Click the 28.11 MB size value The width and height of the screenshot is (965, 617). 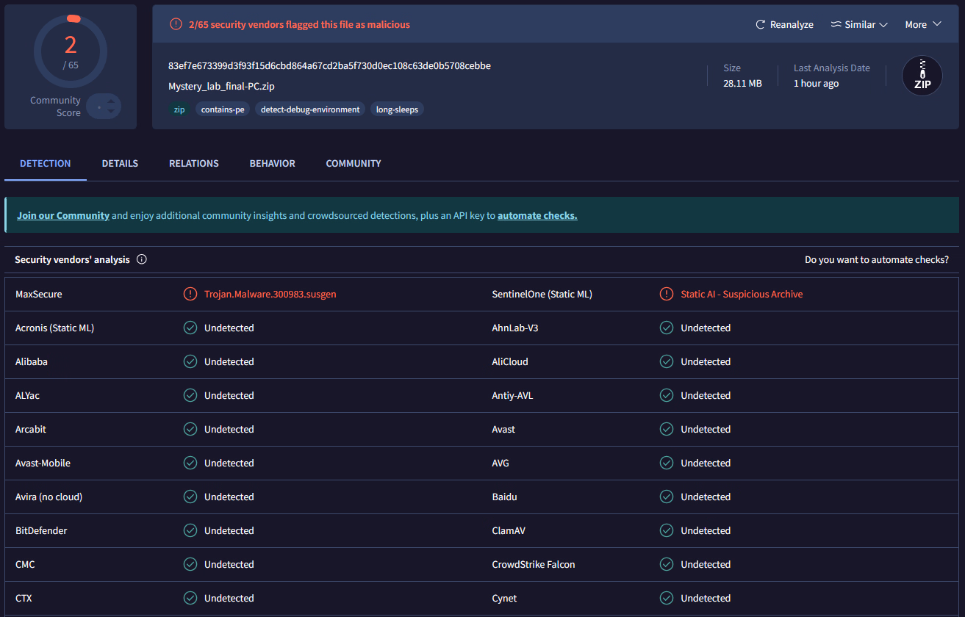pyautogui.click(x=742, y=83)
